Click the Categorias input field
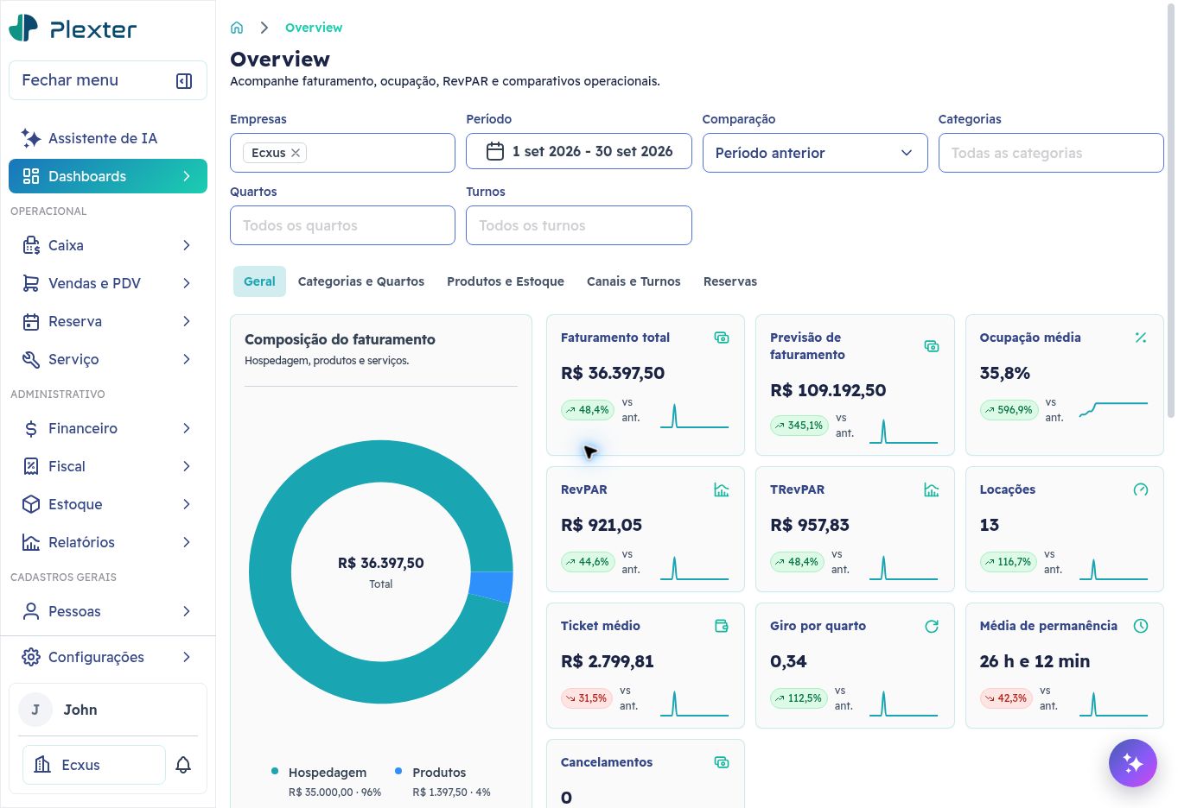Image resolution: width=1178 pixels, height=808 pixels. click(1051, 153)
